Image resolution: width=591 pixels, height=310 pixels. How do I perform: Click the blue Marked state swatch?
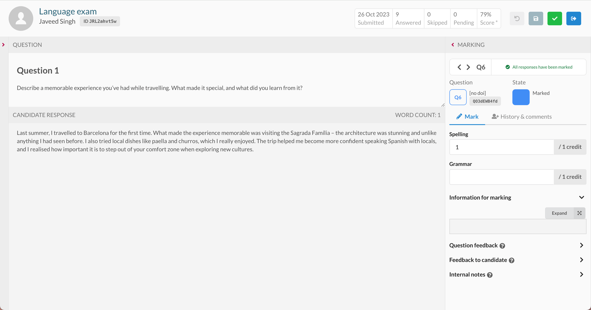521,97
